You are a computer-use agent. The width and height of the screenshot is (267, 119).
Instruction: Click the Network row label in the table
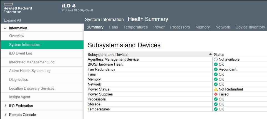click(94, 84)
